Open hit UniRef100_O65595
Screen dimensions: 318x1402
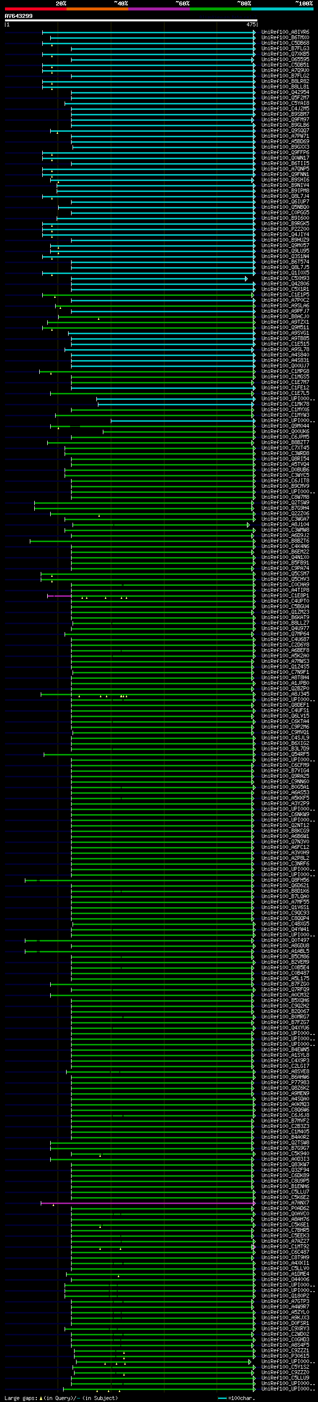point(285,59)
